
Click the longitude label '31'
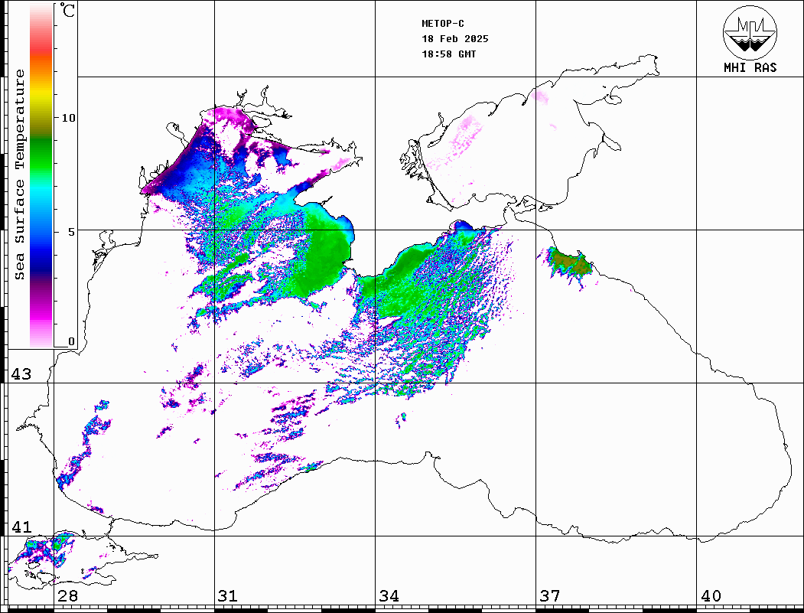[228, 596]
